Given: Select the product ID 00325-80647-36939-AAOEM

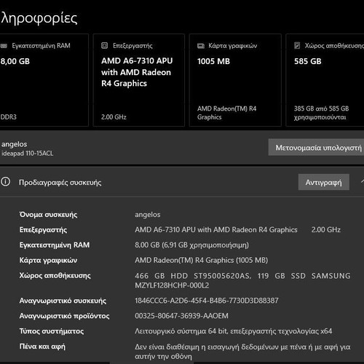Looking at the screenshot, I should [x=181, y=316].
